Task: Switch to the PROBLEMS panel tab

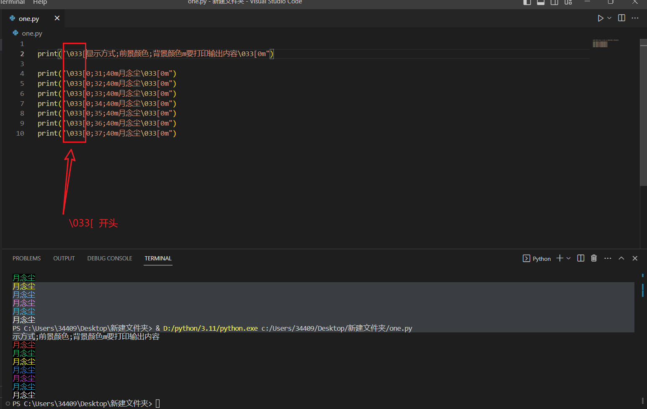Action: click(x=26, y=258)
